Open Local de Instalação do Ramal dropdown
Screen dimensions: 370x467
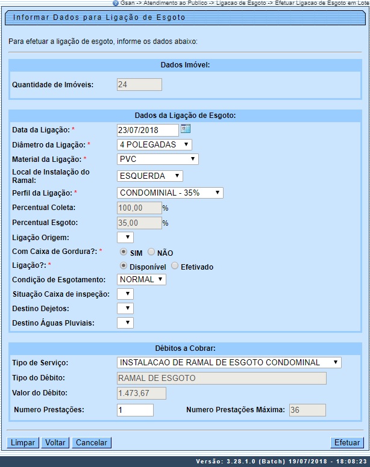click(x=149, y=176)
